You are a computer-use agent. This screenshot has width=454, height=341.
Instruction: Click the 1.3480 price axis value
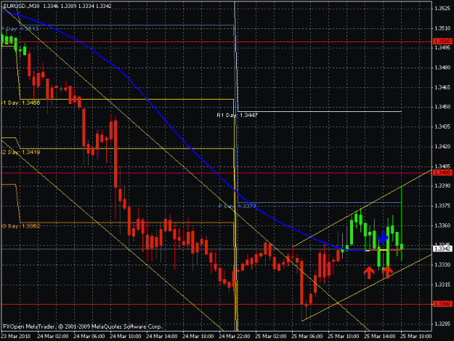442,68
